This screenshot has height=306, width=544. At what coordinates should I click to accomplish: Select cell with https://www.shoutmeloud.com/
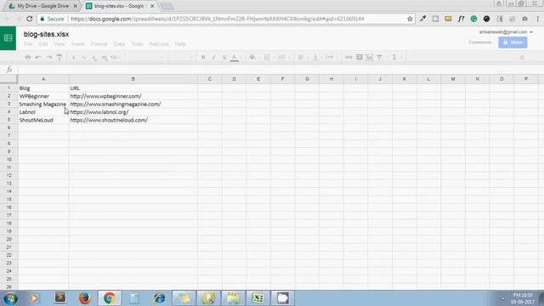[x=133, y=120]
